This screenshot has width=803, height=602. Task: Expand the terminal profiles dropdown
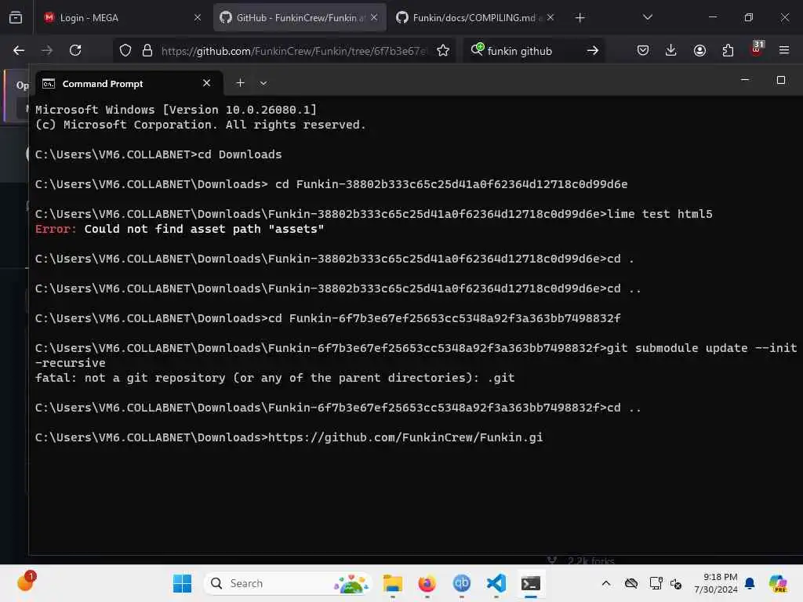point(263,83)
